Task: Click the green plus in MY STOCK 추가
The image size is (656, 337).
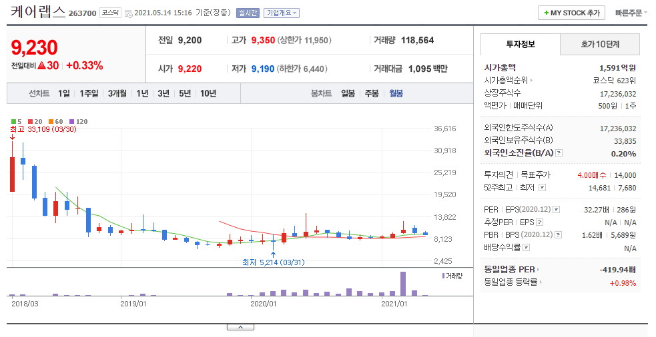Action: (x=546, y=13)
